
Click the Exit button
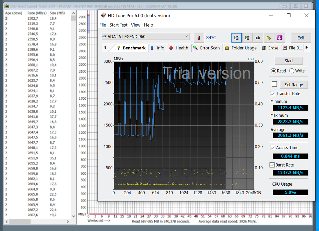tap(301, 38)
